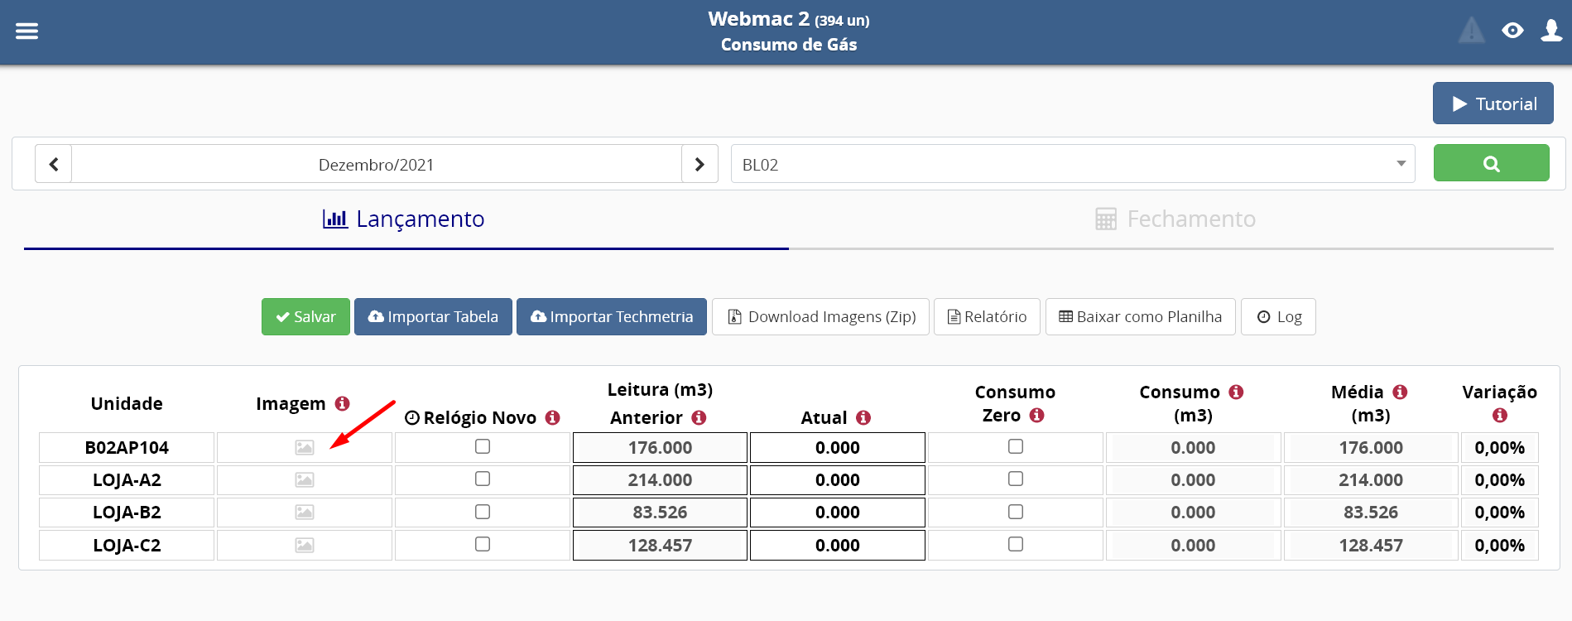Switch to the Fechamento tab
This screenshot has width=1572, height=621.
tap(1175, 219)
